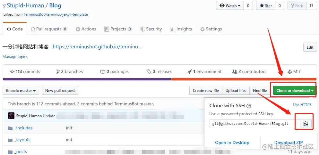View the 0 releases page
The width and height of the screenshot is (319, 155).
tap(159, 71)
